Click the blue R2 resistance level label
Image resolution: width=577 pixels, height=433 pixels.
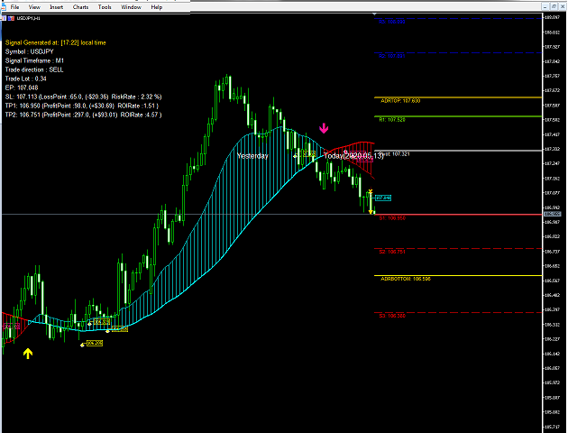point(392,56)
